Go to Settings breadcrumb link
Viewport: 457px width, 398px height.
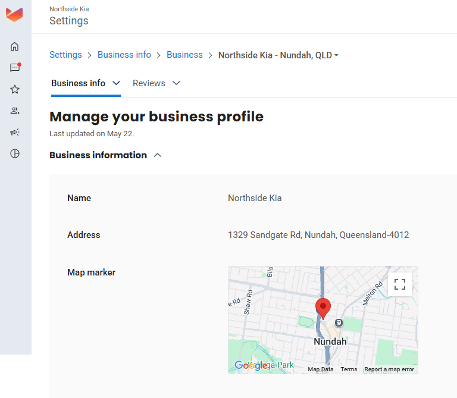tap(65, 55)
